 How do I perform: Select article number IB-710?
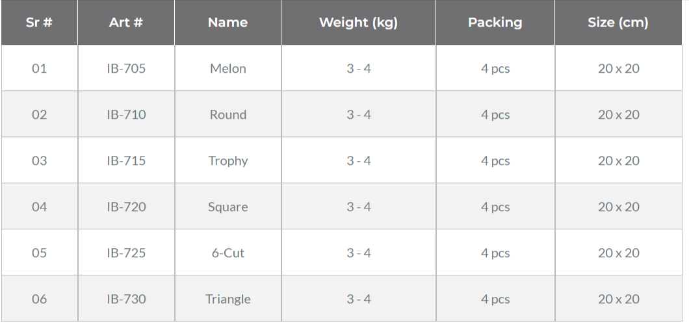click(x=126, y=114)
